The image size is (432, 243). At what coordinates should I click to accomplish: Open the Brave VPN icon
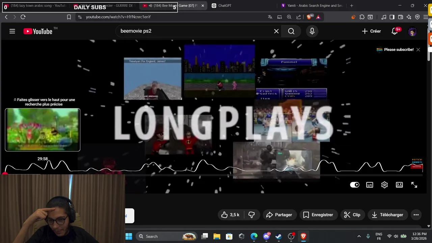tap(417, 17)
